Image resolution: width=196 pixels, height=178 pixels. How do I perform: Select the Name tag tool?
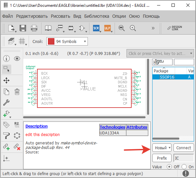pos(6,125)
